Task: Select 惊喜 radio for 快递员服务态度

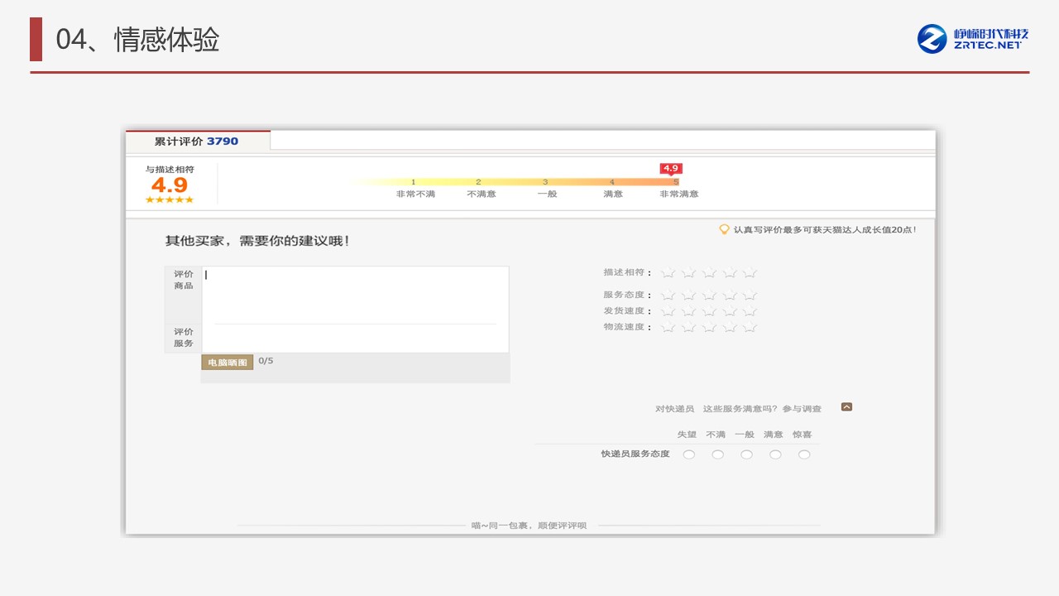Action: (803, 454)
